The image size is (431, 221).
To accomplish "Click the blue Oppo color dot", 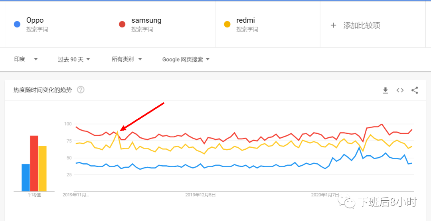I will pos(17,24).
